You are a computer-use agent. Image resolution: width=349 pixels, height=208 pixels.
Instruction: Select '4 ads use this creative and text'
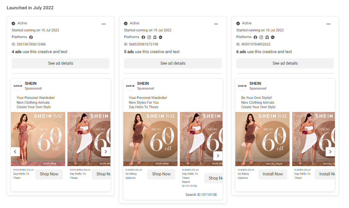[x=39, y=52]
